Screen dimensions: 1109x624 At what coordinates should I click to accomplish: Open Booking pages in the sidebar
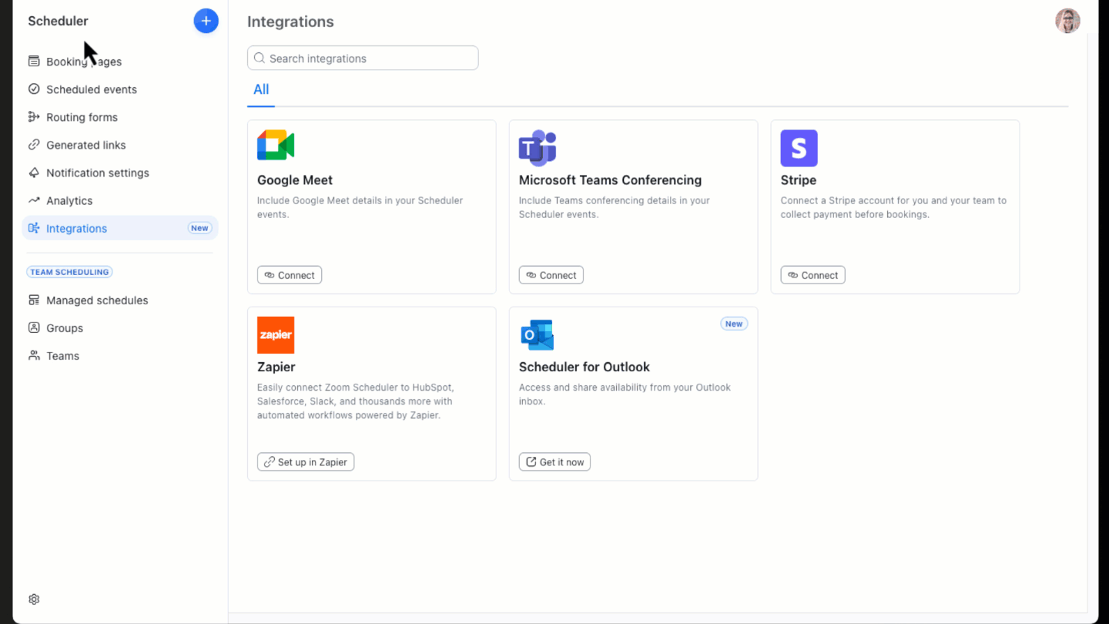[120, 62]
